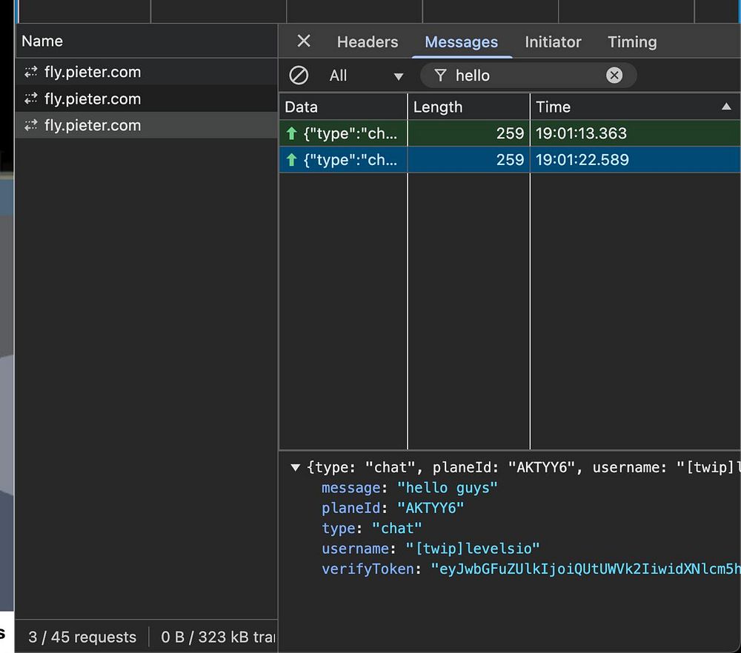This screenshot has width=741, height=653.
Task: Click the Name column header
Action: tap(42, 41)
